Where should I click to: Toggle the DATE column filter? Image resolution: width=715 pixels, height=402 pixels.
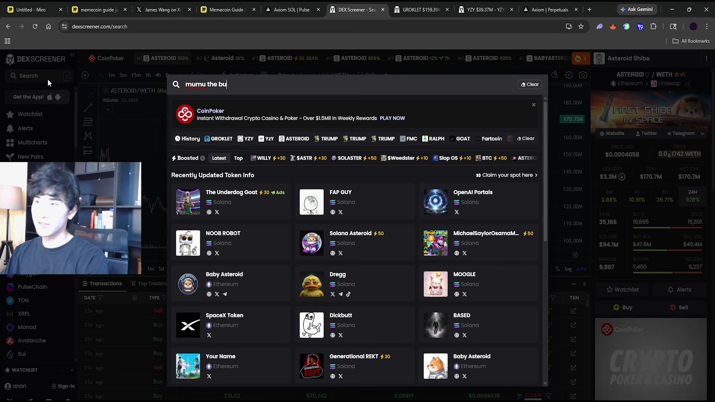pyautogui.click(x=100, y=298)
